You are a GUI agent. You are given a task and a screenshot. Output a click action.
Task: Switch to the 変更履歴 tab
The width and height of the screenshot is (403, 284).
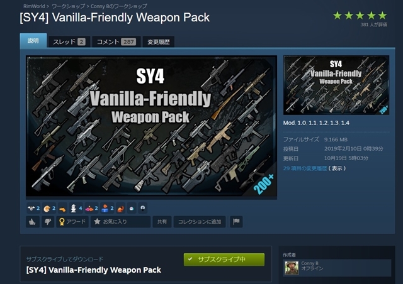point(159,42)
